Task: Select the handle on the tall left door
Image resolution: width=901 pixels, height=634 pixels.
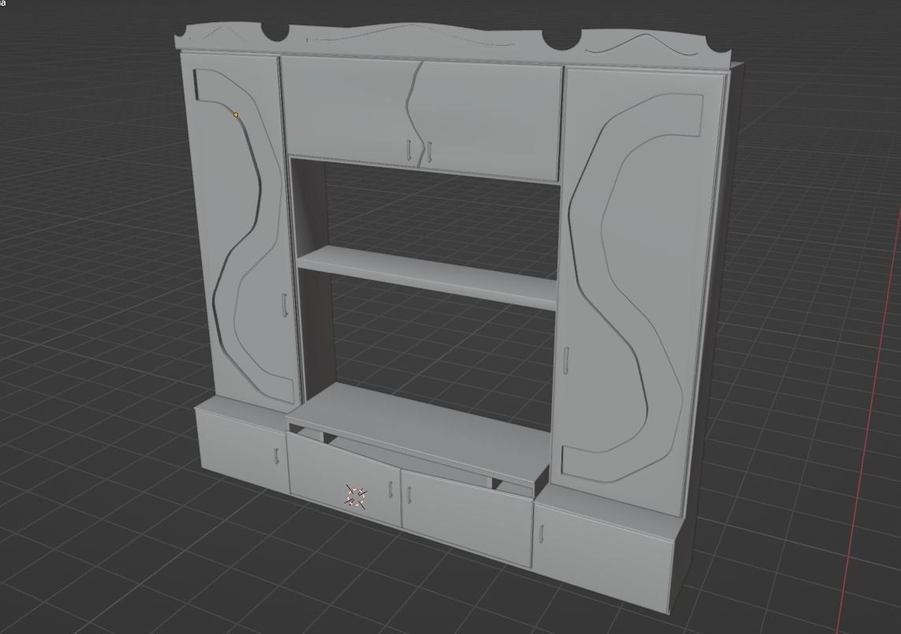Action: (x=284, y=305)
